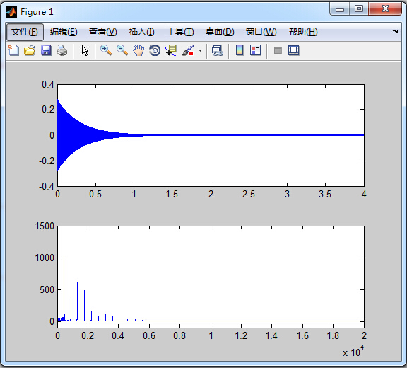Activate the Data Cursor tool
Screen dimensions: 407x368
(x=171, y=50)
